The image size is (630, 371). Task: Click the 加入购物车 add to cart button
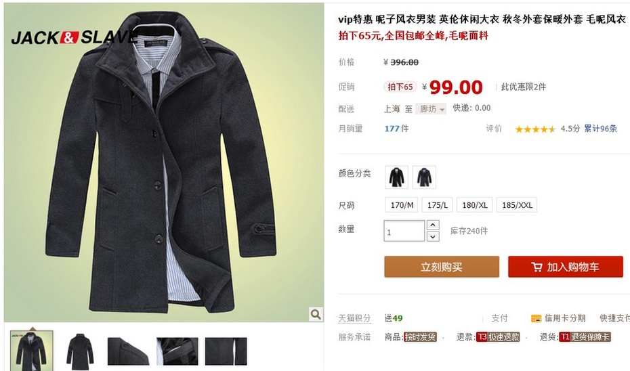(x=566, y=267)
